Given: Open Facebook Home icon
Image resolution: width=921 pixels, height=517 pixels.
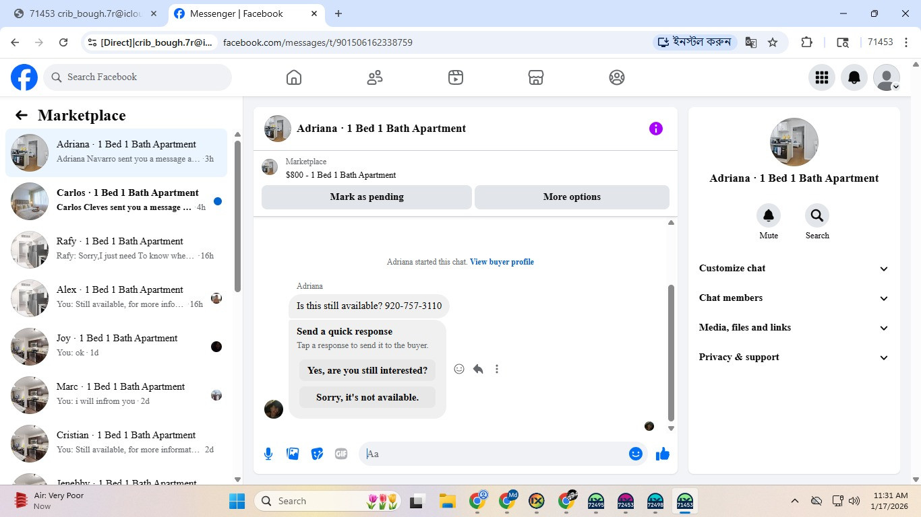Looking at the screenshot, I should [x=294, y=77].
